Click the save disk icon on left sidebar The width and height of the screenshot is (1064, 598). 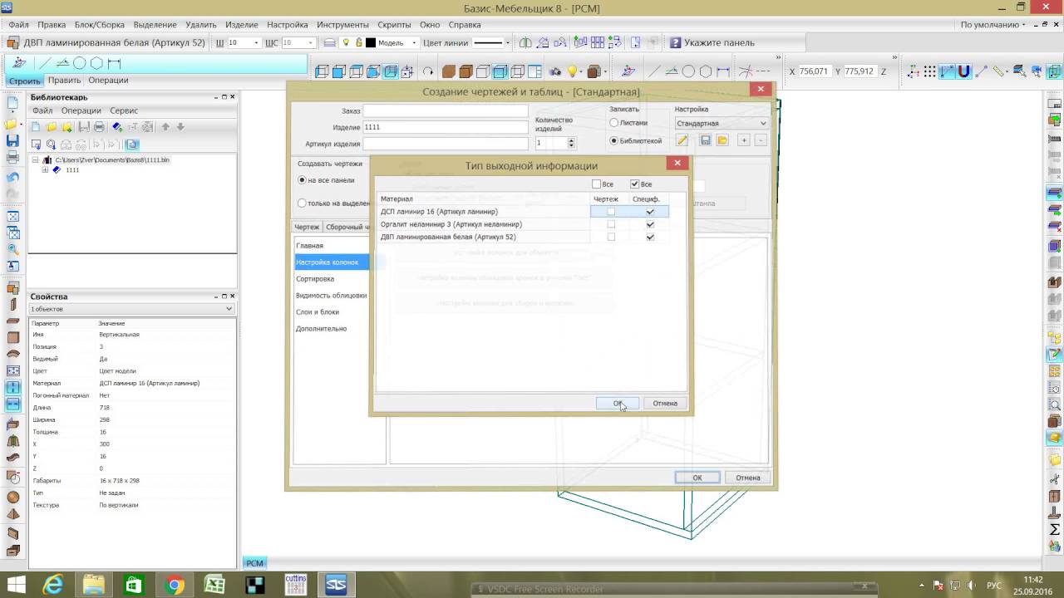tap(12, 141)
